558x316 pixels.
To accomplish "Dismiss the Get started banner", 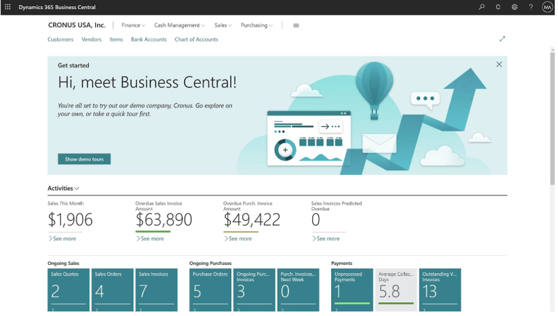I will point(499,64).
